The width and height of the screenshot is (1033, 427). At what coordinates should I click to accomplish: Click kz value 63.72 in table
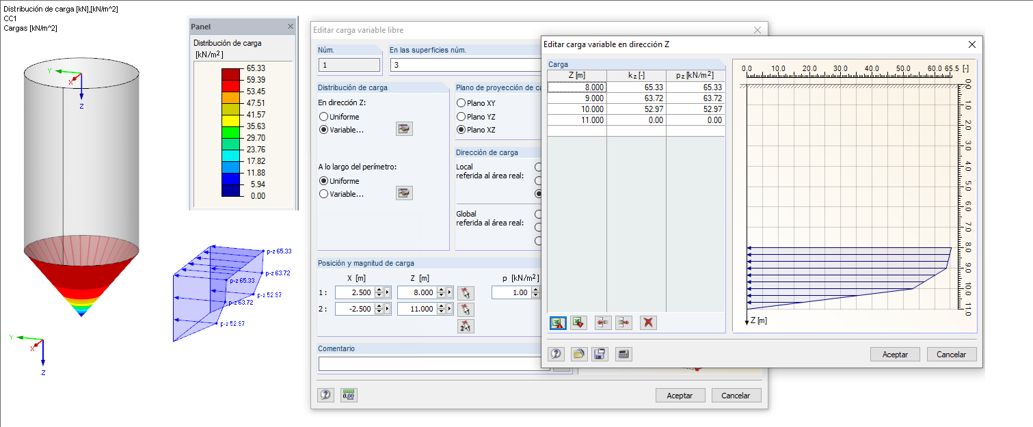tap(636, 98)
